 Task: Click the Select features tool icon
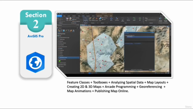coord(100,18)
